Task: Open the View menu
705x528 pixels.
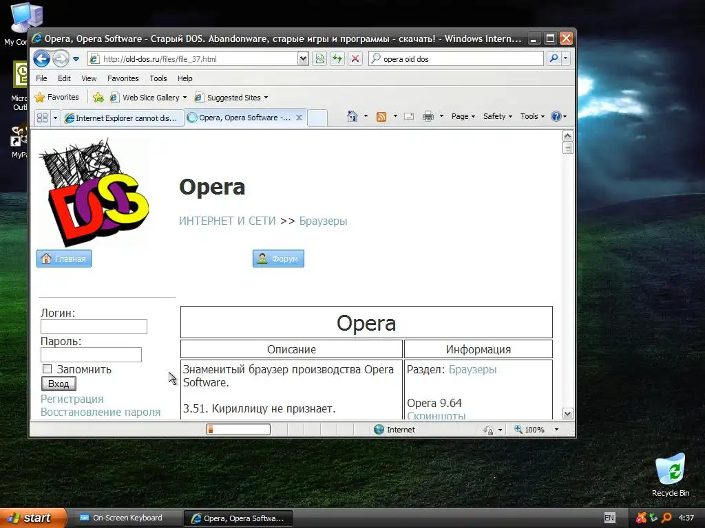Action: pos(89,78)
